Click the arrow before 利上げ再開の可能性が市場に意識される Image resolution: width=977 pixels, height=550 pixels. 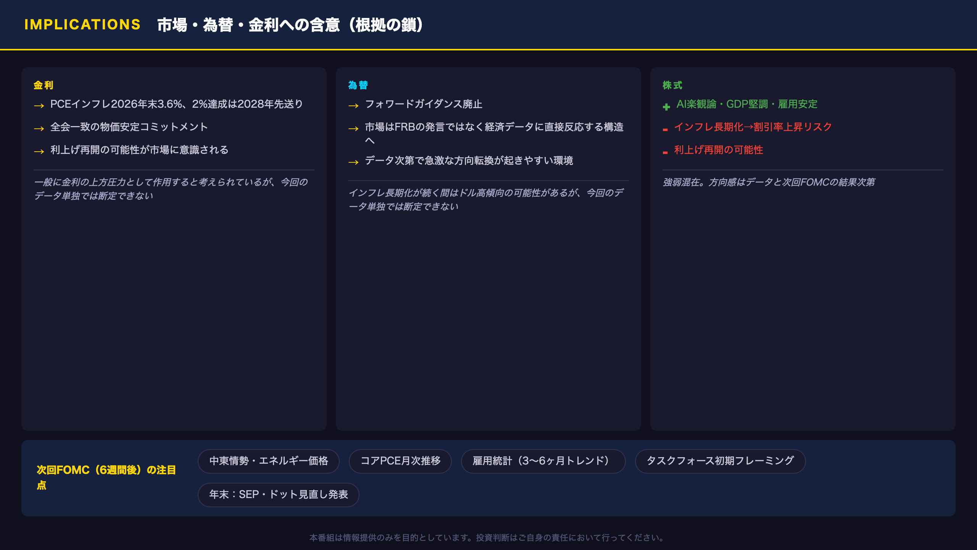coord(39,151)
